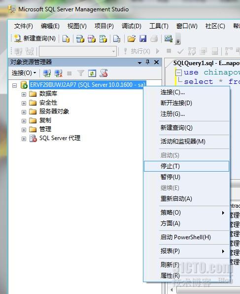The width and height of the screenshot is (240, 294).
Task: Expand the 数据库 (Databases) folder
Action: pos(24,94)
